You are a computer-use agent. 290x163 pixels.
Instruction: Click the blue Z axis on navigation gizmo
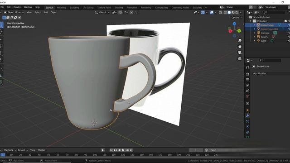point(234,24)
